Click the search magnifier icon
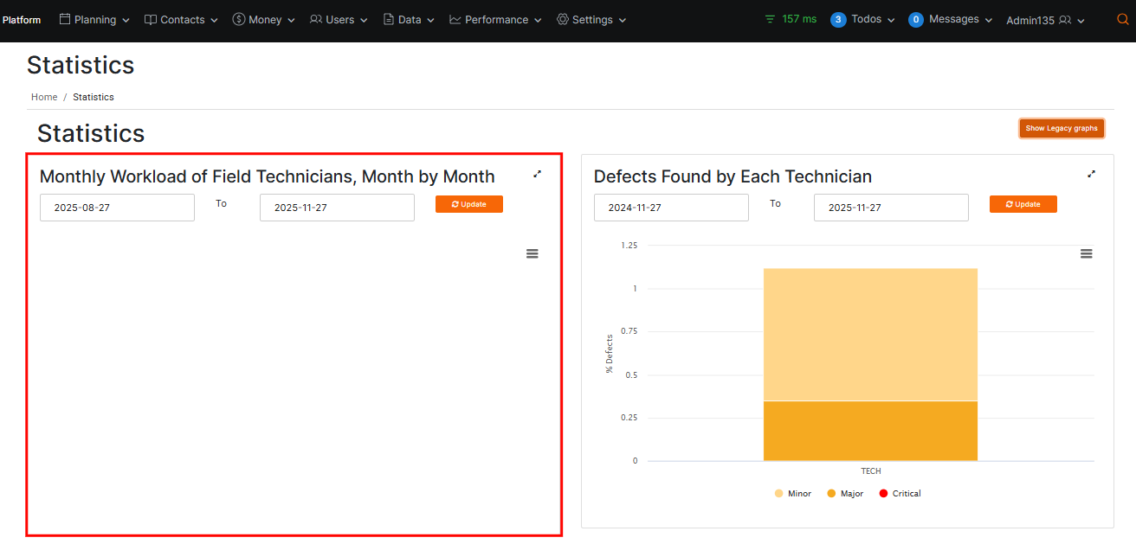Screen dimensions: 1136x544 pos(1123,20)
